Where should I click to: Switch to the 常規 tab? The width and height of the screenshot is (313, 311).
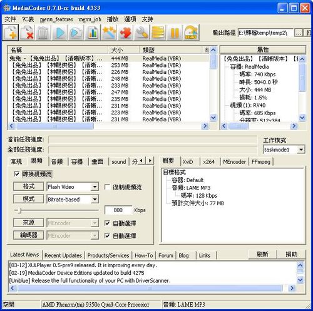pos(16,161)
